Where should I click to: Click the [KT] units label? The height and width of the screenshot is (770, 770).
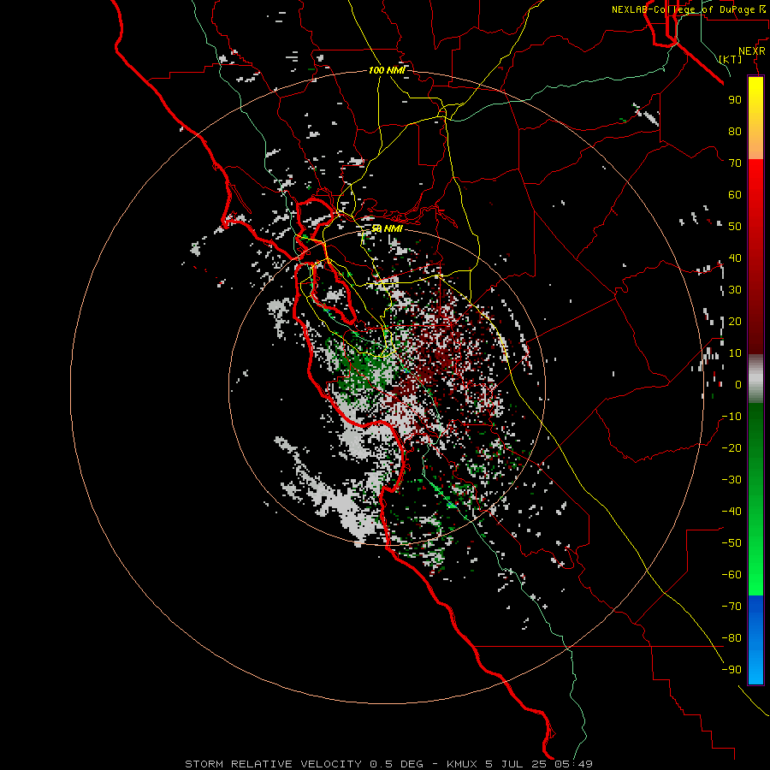(730, 59)
